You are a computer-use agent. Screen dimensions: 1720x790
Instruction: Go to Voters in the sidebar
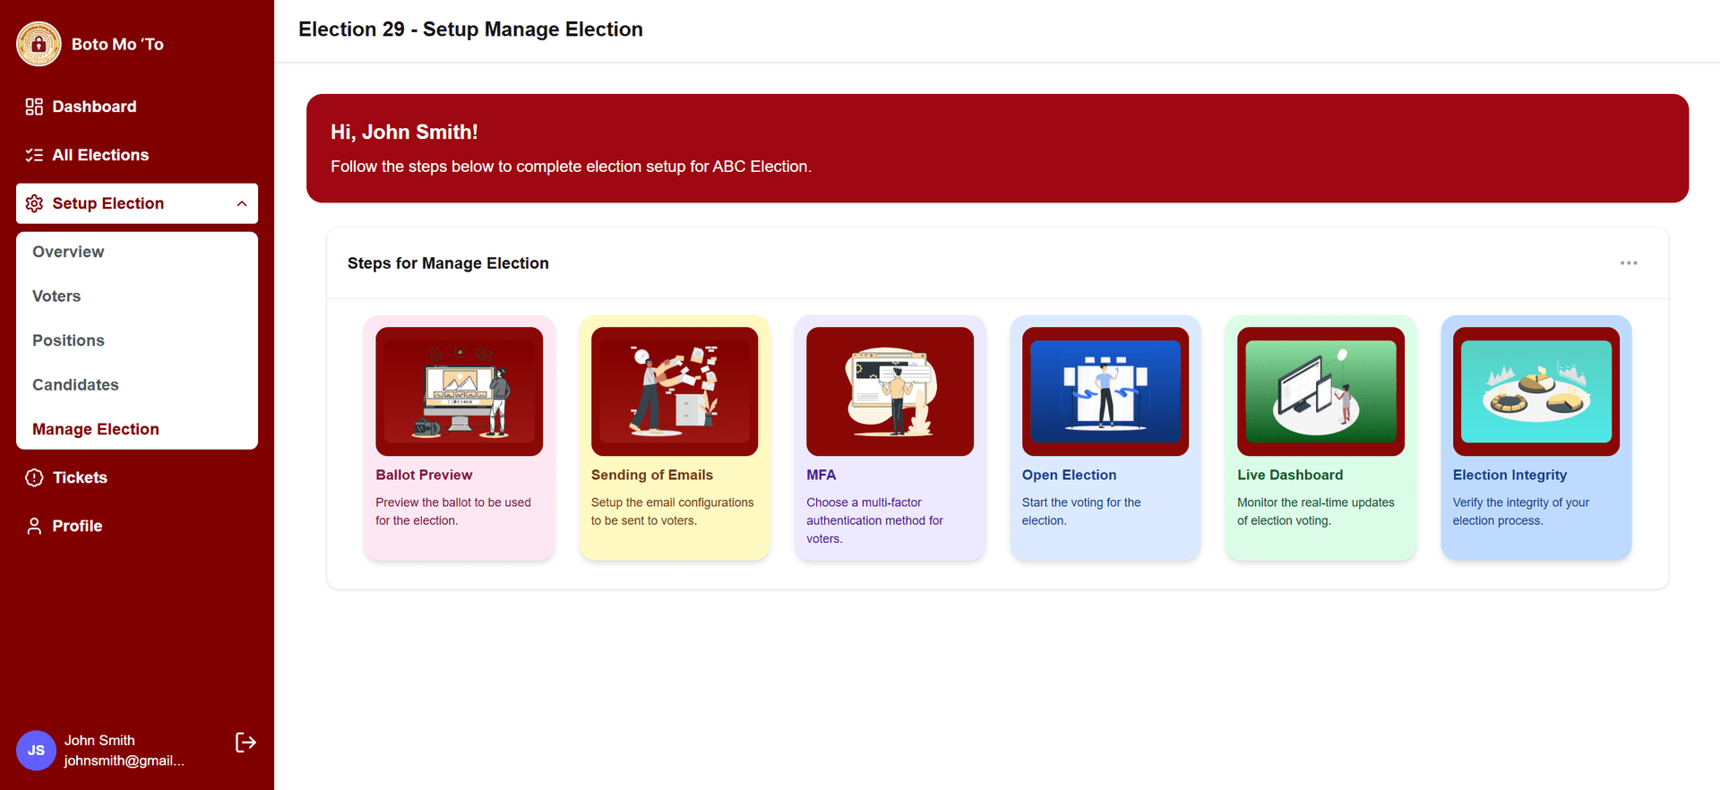[56, 296]
